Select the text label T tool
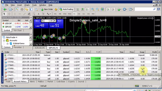This screenshot has height=91, width=162. (x=43, y=14)
